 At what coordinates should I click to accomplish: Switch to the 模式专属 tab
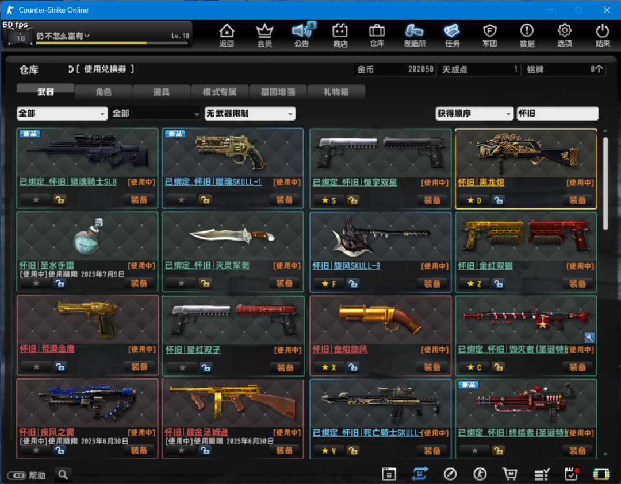click(220, 92)
